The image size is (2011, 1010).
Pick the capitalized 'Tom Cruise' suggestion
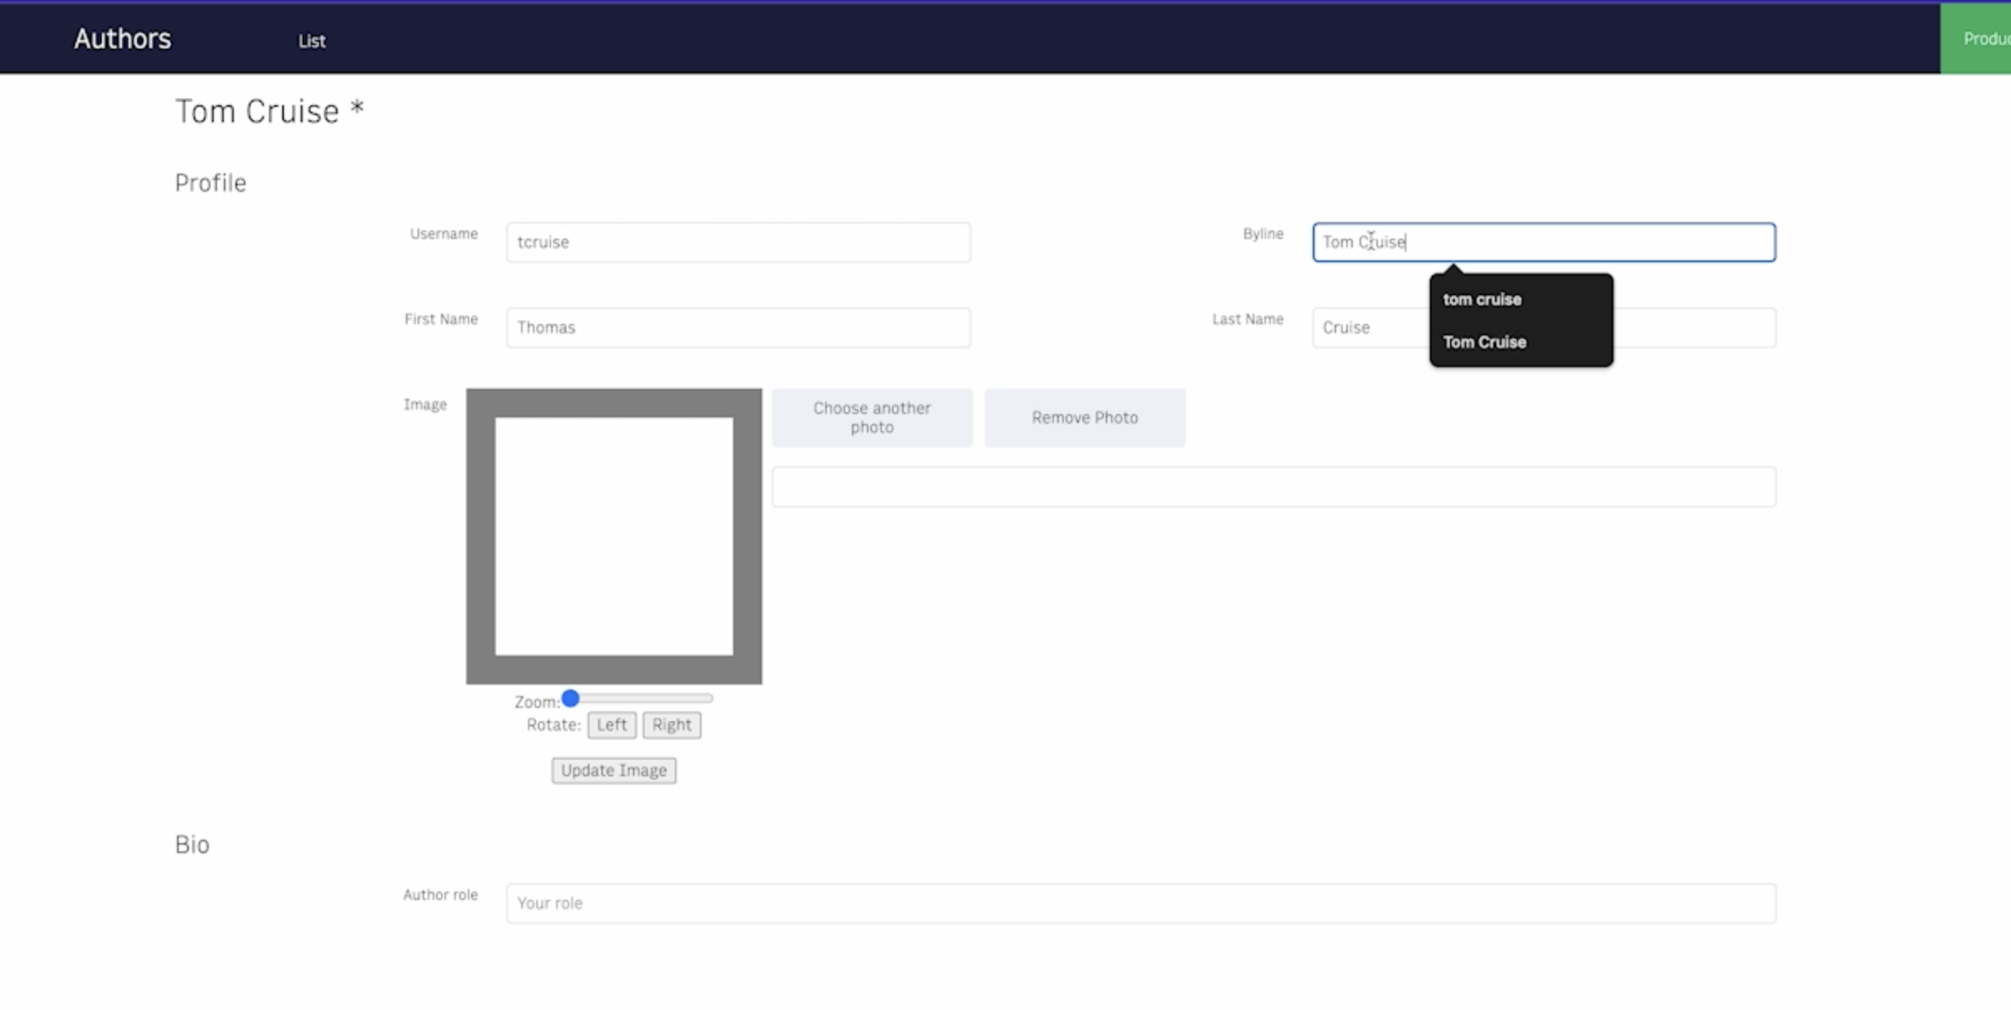[1484, 342]
